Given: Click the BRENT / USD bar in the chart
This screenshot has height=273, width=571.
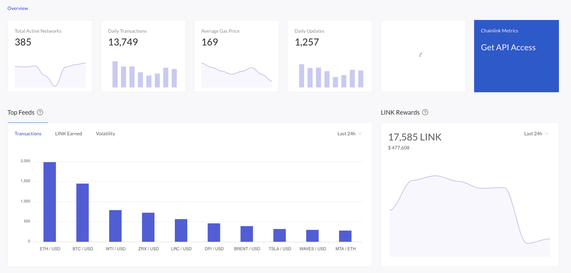Looking at the screenshot, I should click(x=247, y=234).
